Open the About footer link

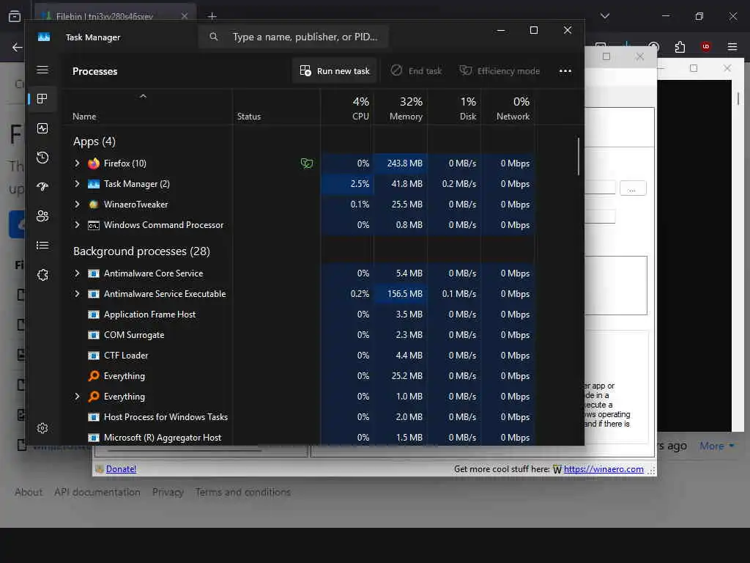point(29,492)
